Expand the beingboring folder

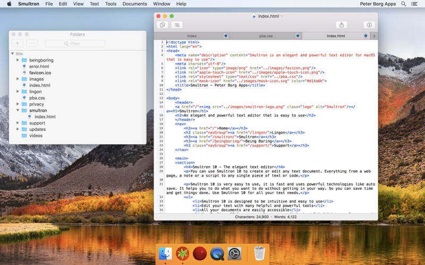click(x=18, y=60)
